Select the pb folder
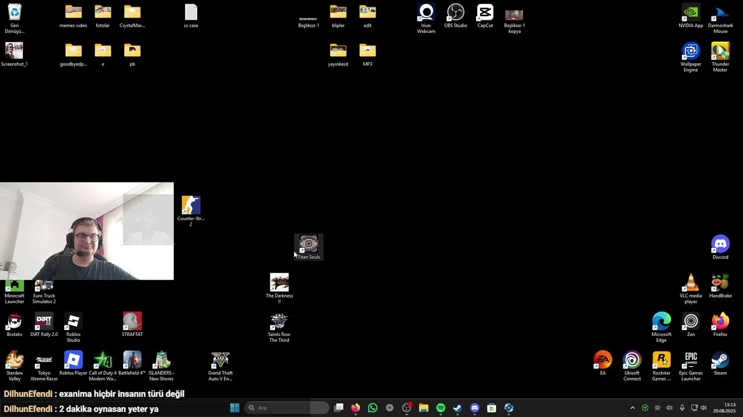 click(x=132, y=54)
